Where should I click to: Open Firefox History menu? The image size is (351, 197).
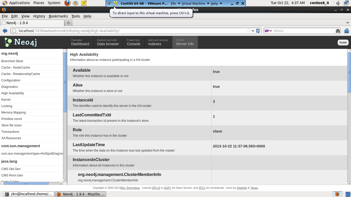pyautogui.click(x=39, y=16)
